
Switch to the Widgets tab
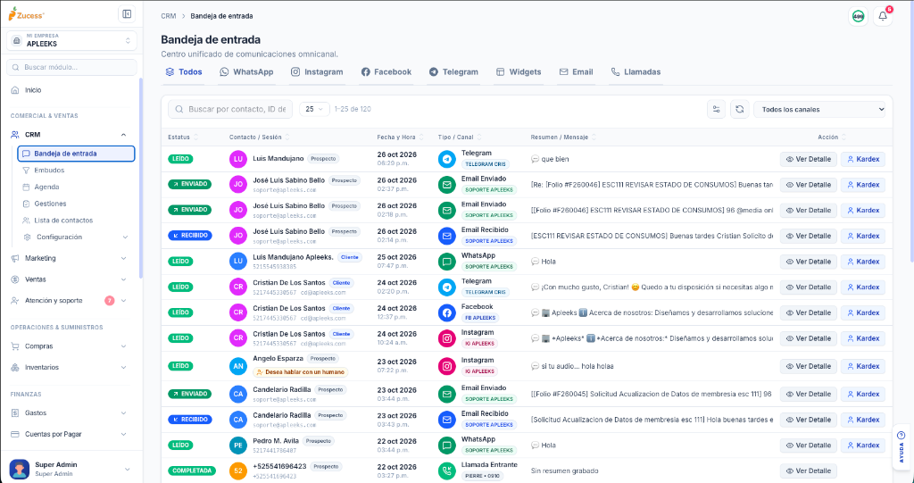click(519, 72)
